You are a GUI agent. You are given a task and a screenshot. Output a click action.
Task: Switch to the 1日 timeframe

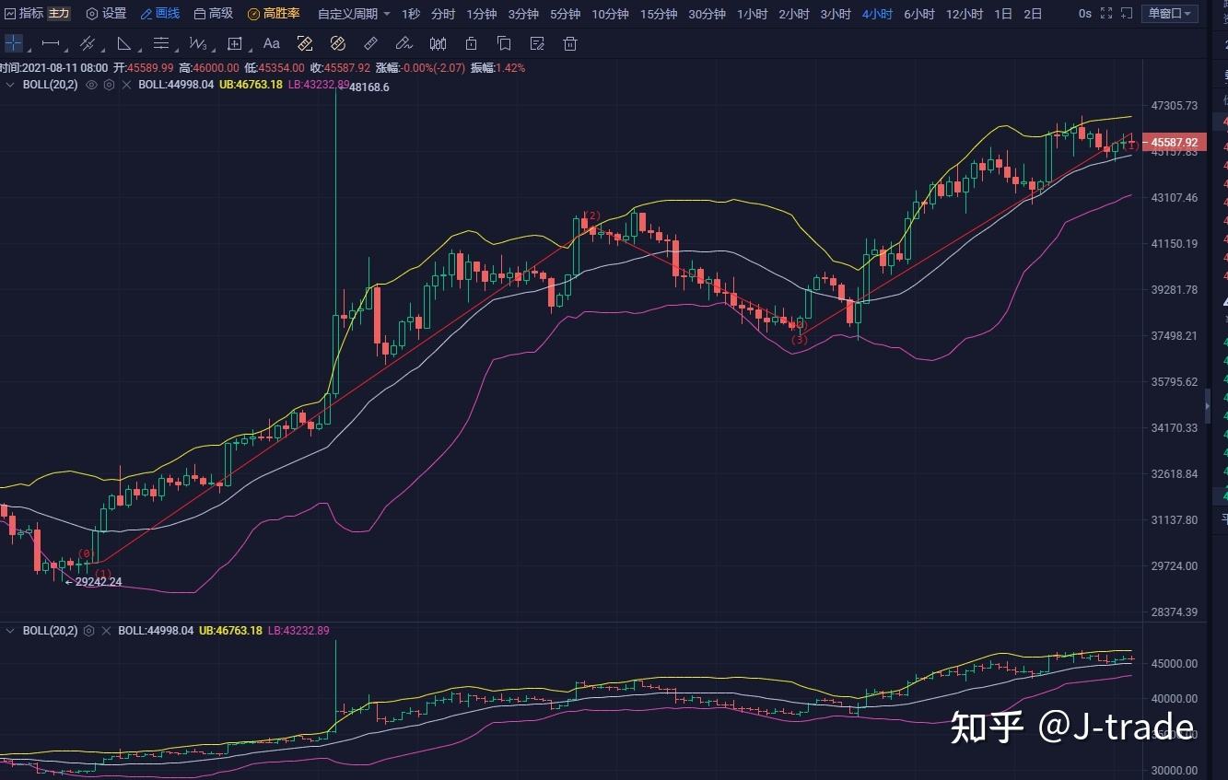[1004, 14]
